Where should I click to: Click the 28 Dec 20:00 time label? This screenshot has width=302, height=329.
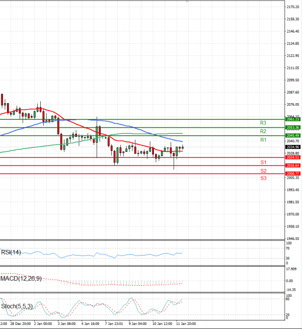click(x=21, y=324)
